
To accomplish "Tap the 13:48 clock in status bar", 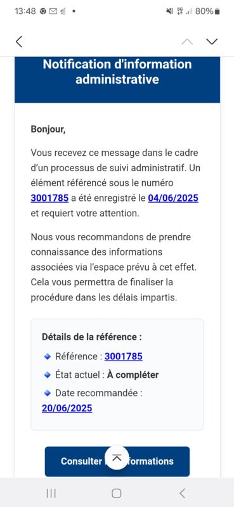I will 25,11.
